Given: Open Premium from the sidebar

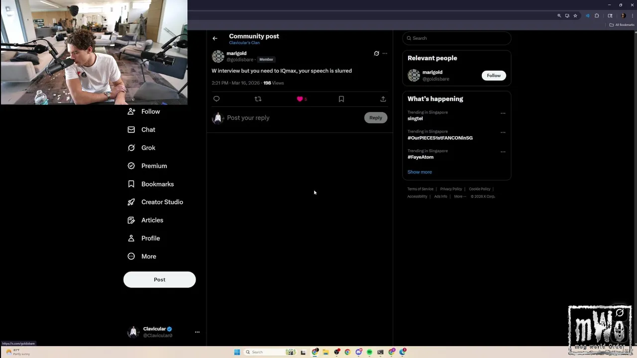Looking at the screenshot, I should pyautogui.click(x=147, y=166).
